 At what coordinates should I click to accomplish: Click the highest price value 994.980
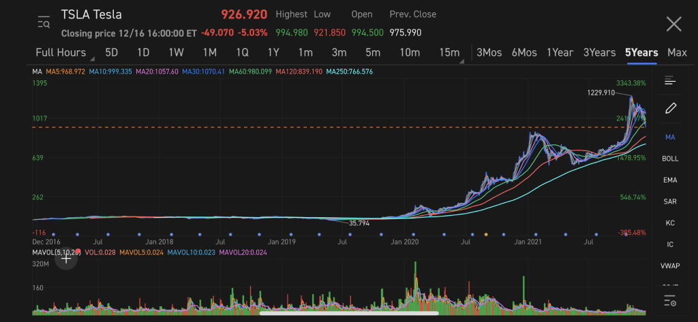[x=292, y=33]
